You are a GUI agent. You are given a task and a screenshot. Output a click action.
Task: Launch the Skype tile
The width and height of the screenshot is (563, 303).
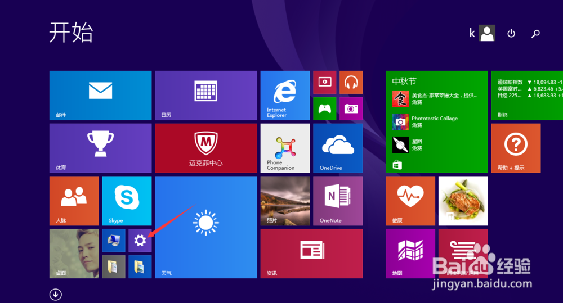tap(127, 201)
